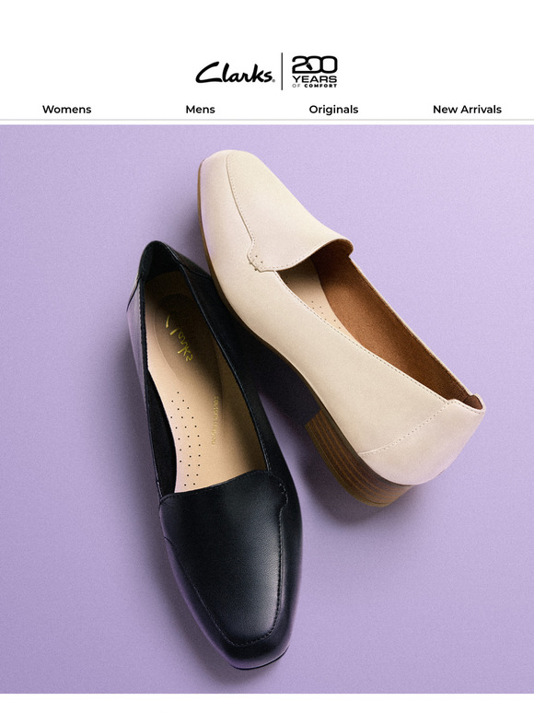This screenshot has width=534, height=713.
Task: Click the Clarks script logo
Action: coord(235,73)
